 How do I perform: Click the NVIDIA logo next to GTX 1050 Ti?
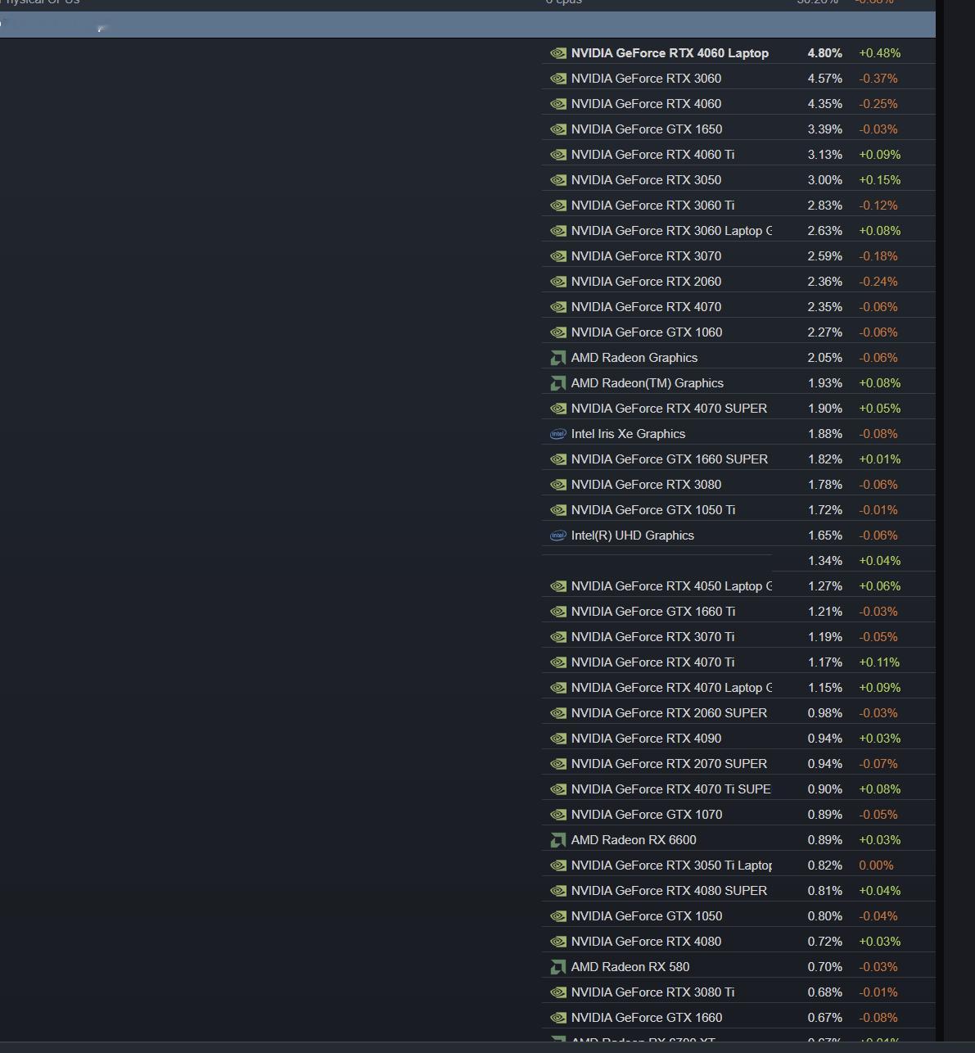tap(558, 510)
